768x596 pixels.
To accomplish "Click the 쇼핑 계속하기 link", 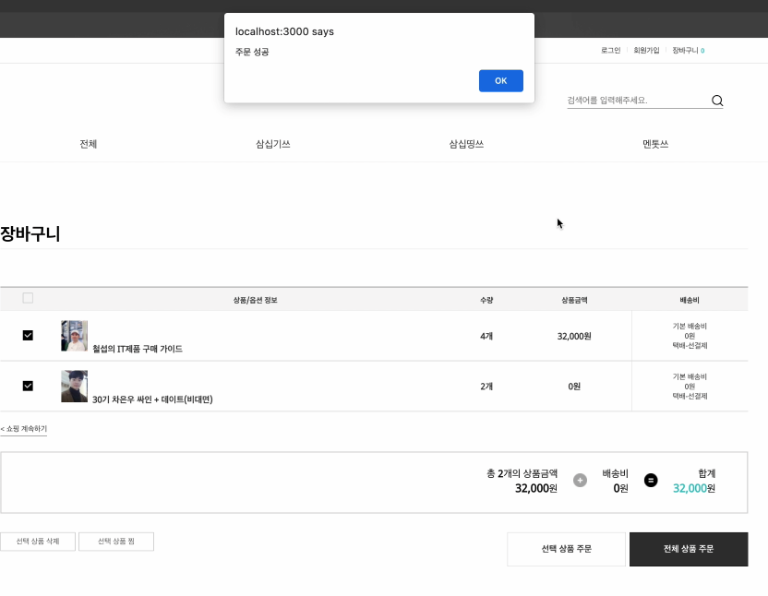I will 23,429.
